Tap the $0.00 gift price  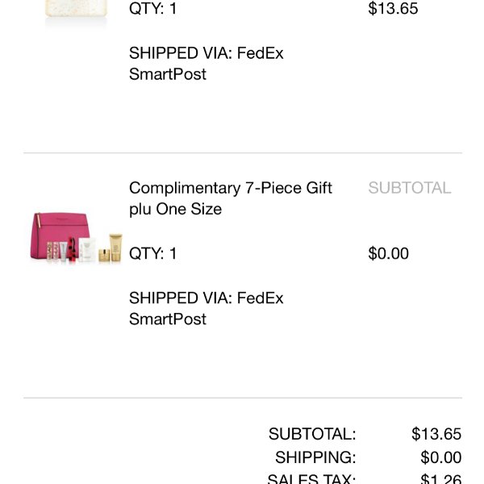(x=389, y=253)
